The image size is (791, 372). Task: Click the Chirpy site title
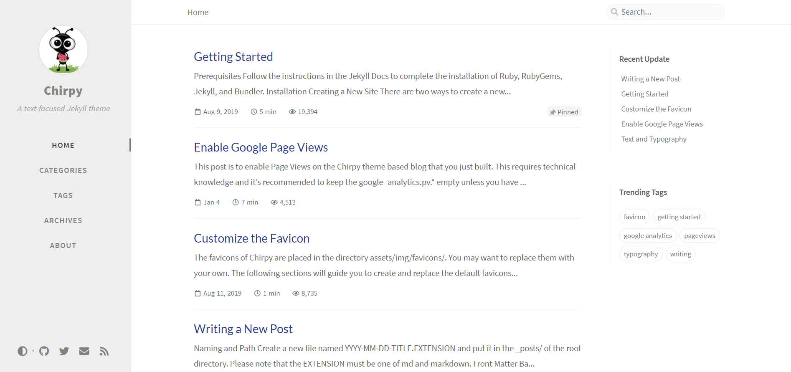click(x=63, y=91)
